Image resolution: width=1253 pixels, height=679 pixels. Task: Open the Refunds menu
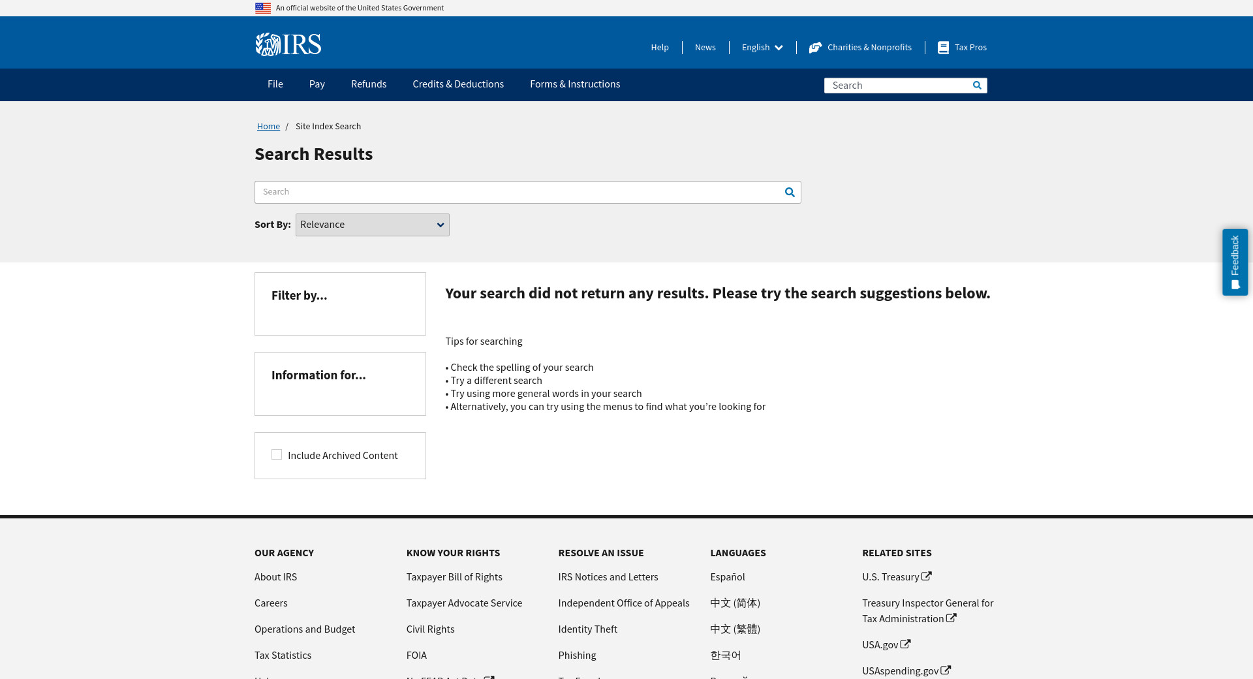tap(369, 84)
